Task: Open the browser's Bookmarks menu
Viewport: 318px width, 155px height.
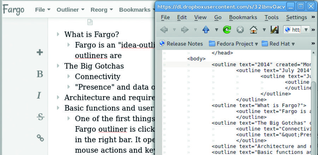Action: point(243,17)
